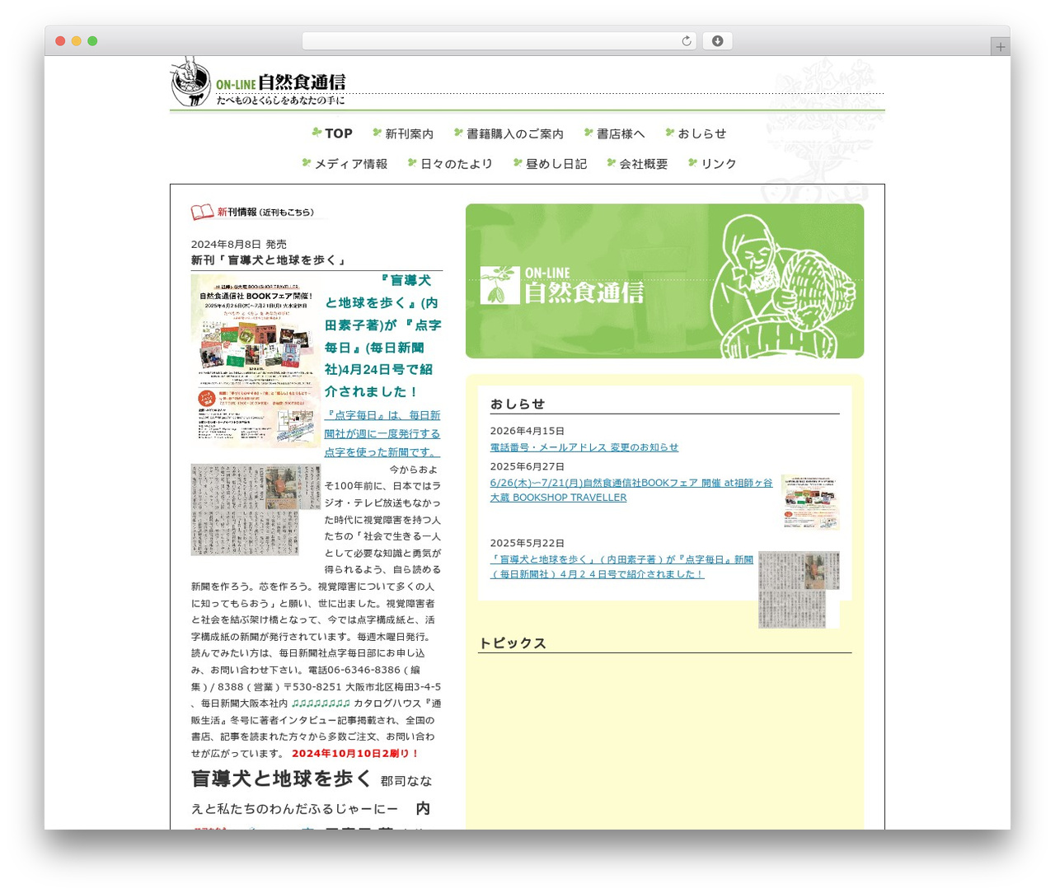1055x893 pixels.
Task: Click the おしらせ section heading
Action: tap(518, 404)
